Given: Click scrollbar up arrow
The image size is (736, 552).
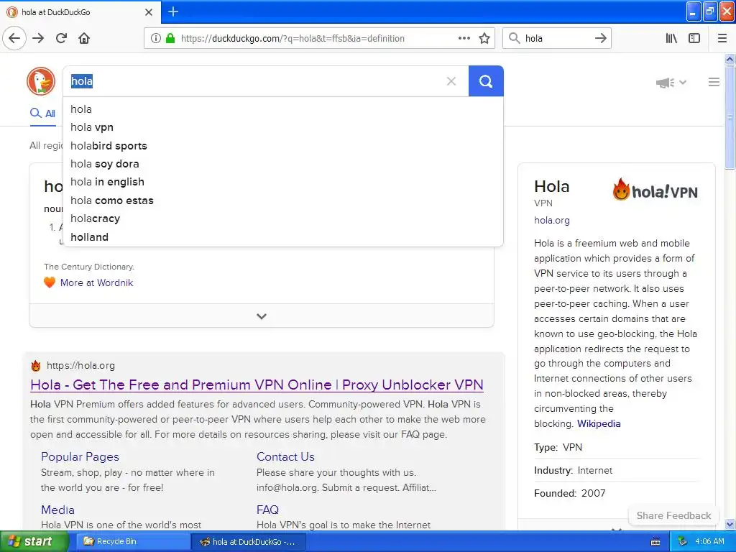Looking at the screenshot, I should 730,59.
